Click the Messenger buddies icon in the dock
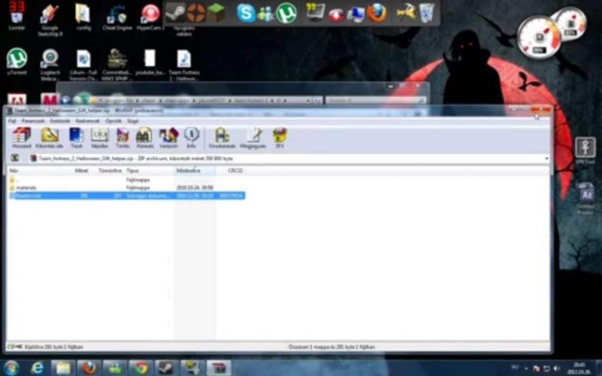Screen dimensions: 602x376 click(265, 14)
